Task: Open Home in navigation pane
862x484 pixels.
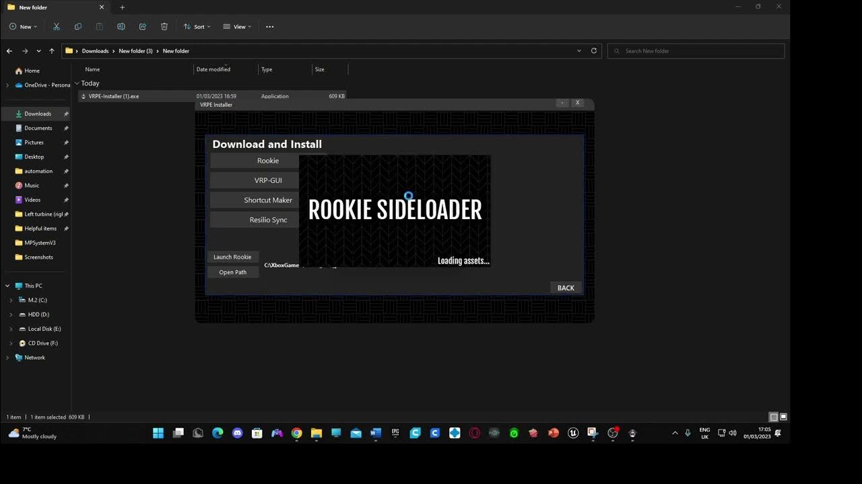Action: tap(32, 71)
